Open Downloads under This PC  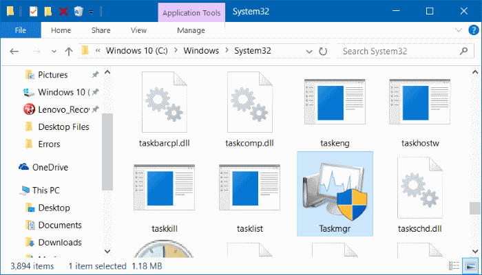(60, 243)
